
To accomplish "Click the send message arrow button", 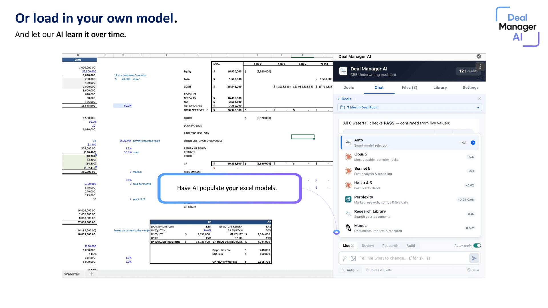I will 474,258.
